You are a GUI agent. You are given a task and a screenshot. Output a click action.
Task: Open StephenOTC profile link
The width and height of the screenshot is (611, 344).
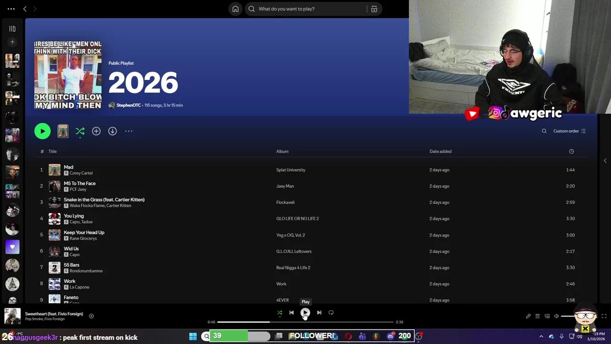click(128, 105)
